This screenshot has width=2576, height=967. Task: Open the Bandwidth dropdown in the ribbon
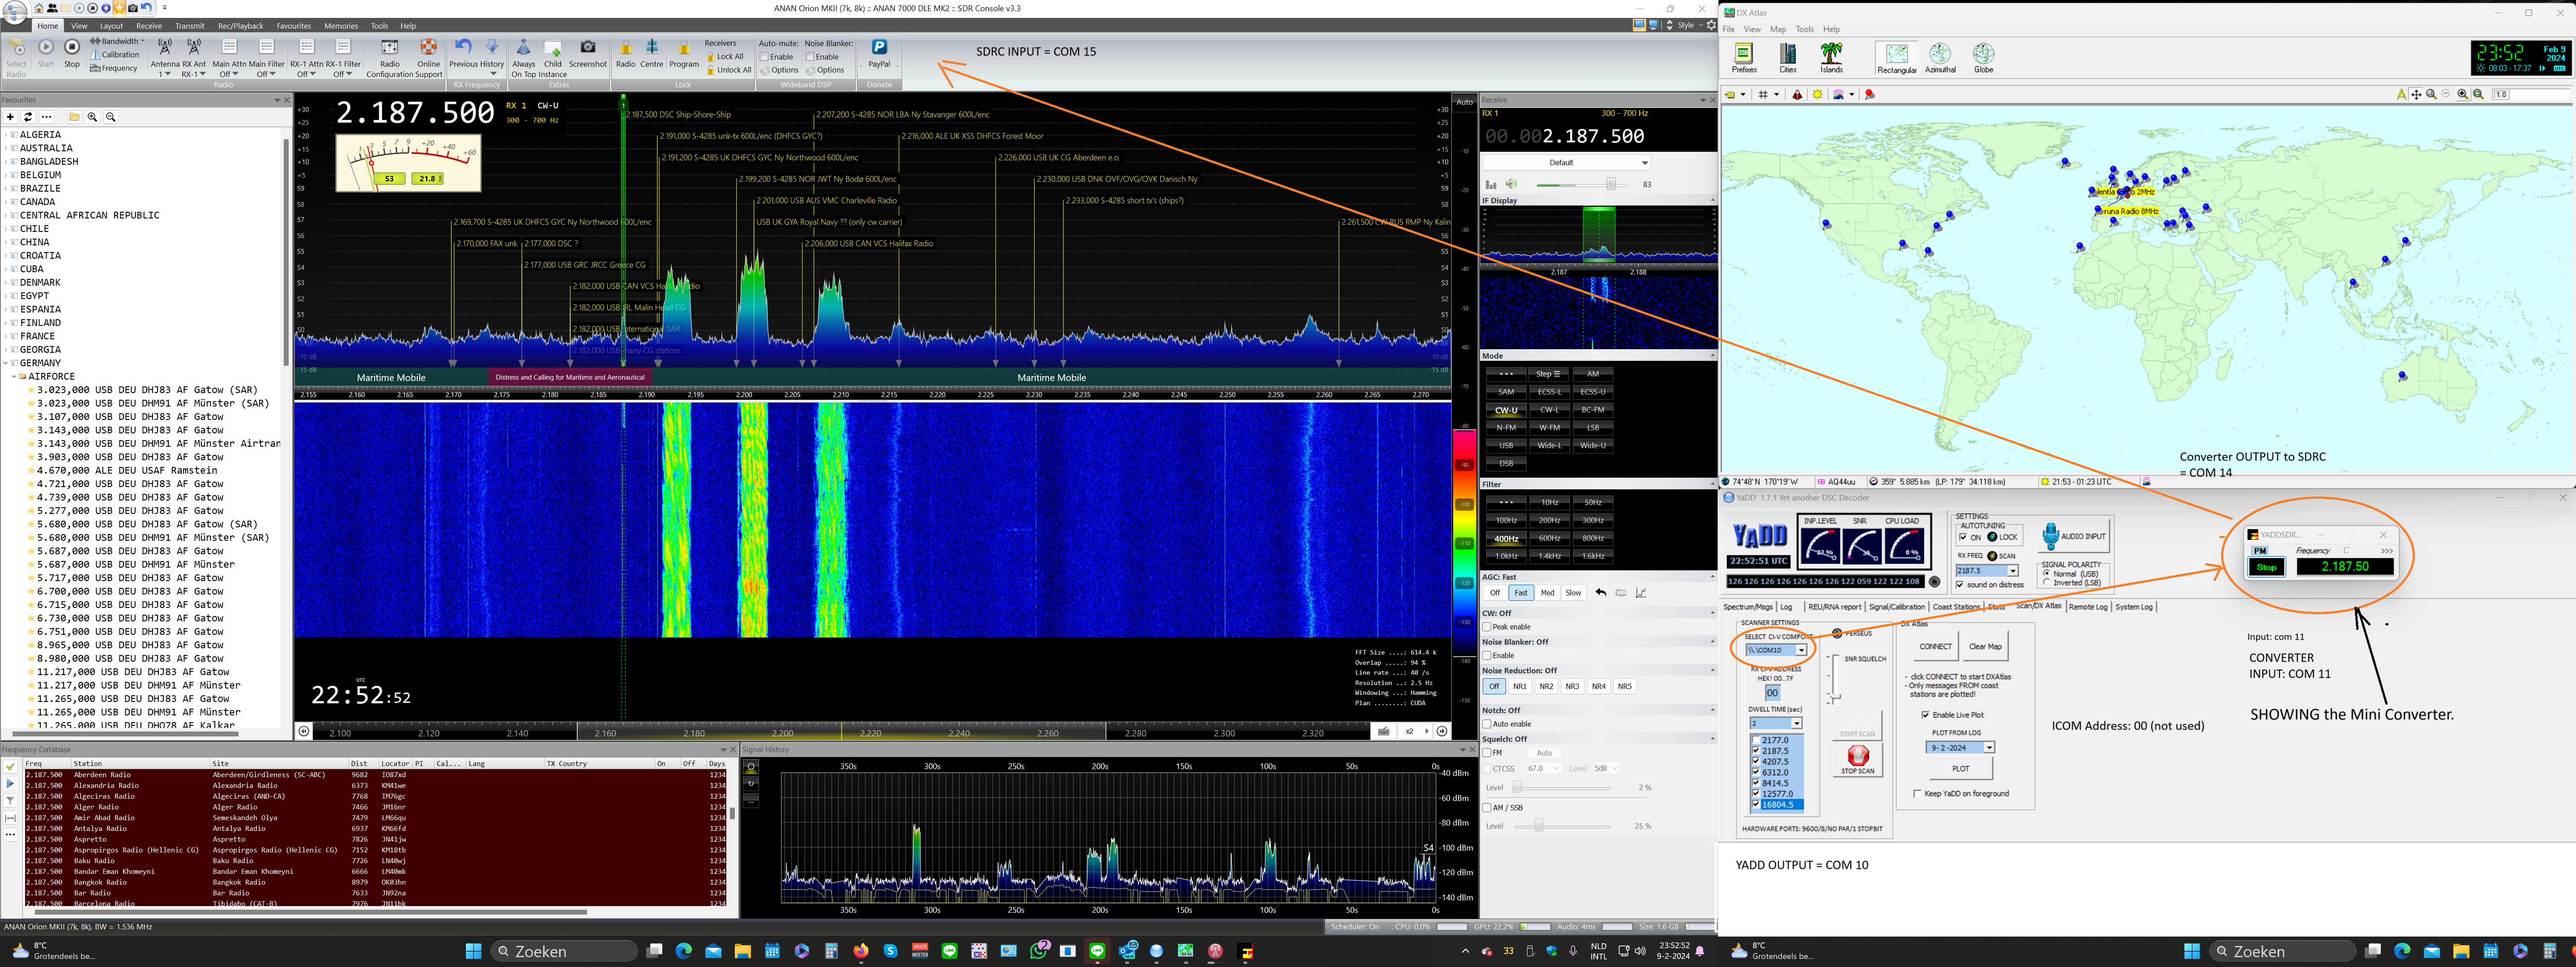(x=118, y=42)
